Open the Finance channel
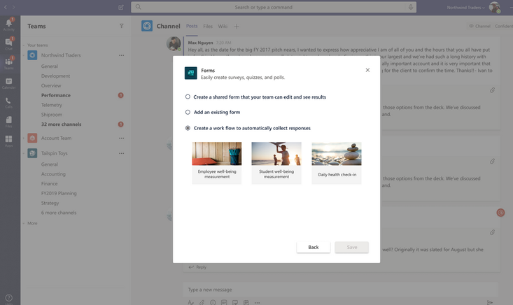 pyautogui.click(x=50, y=184)
